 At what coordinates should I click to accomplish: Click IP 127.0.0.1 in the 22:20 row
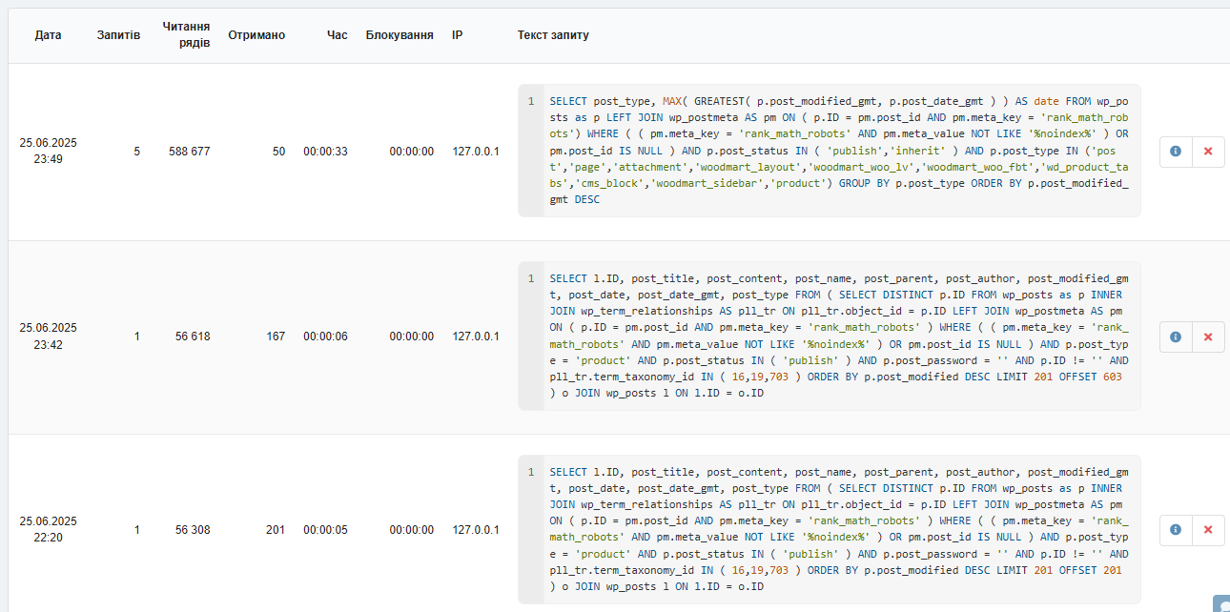pyautogui.click(x=476, y=530)
